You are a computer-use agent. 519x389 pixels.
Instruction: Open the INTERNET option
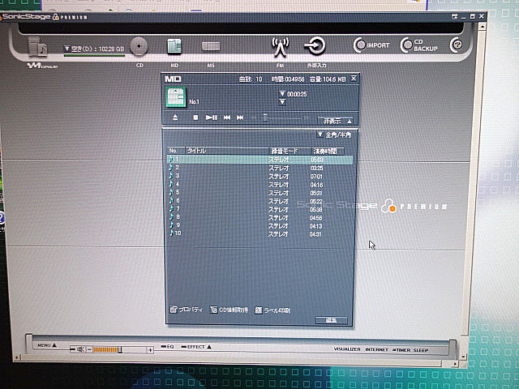tap(376, 349)
